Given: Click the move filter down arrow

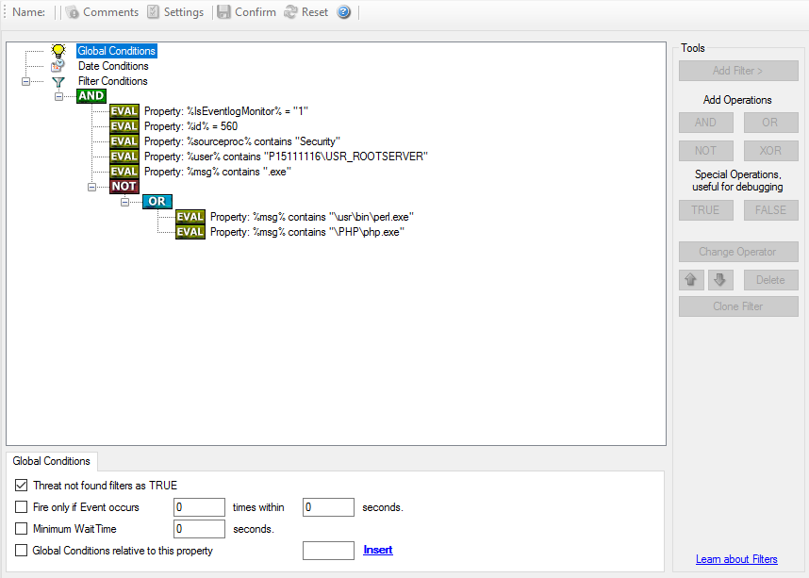Looking at the screenshot, I should pos(719,280).
